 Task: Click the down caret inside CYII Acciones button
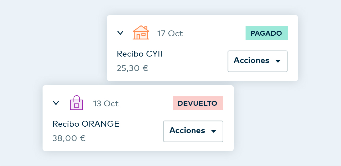pyautogui.click(x=278, y=61)
